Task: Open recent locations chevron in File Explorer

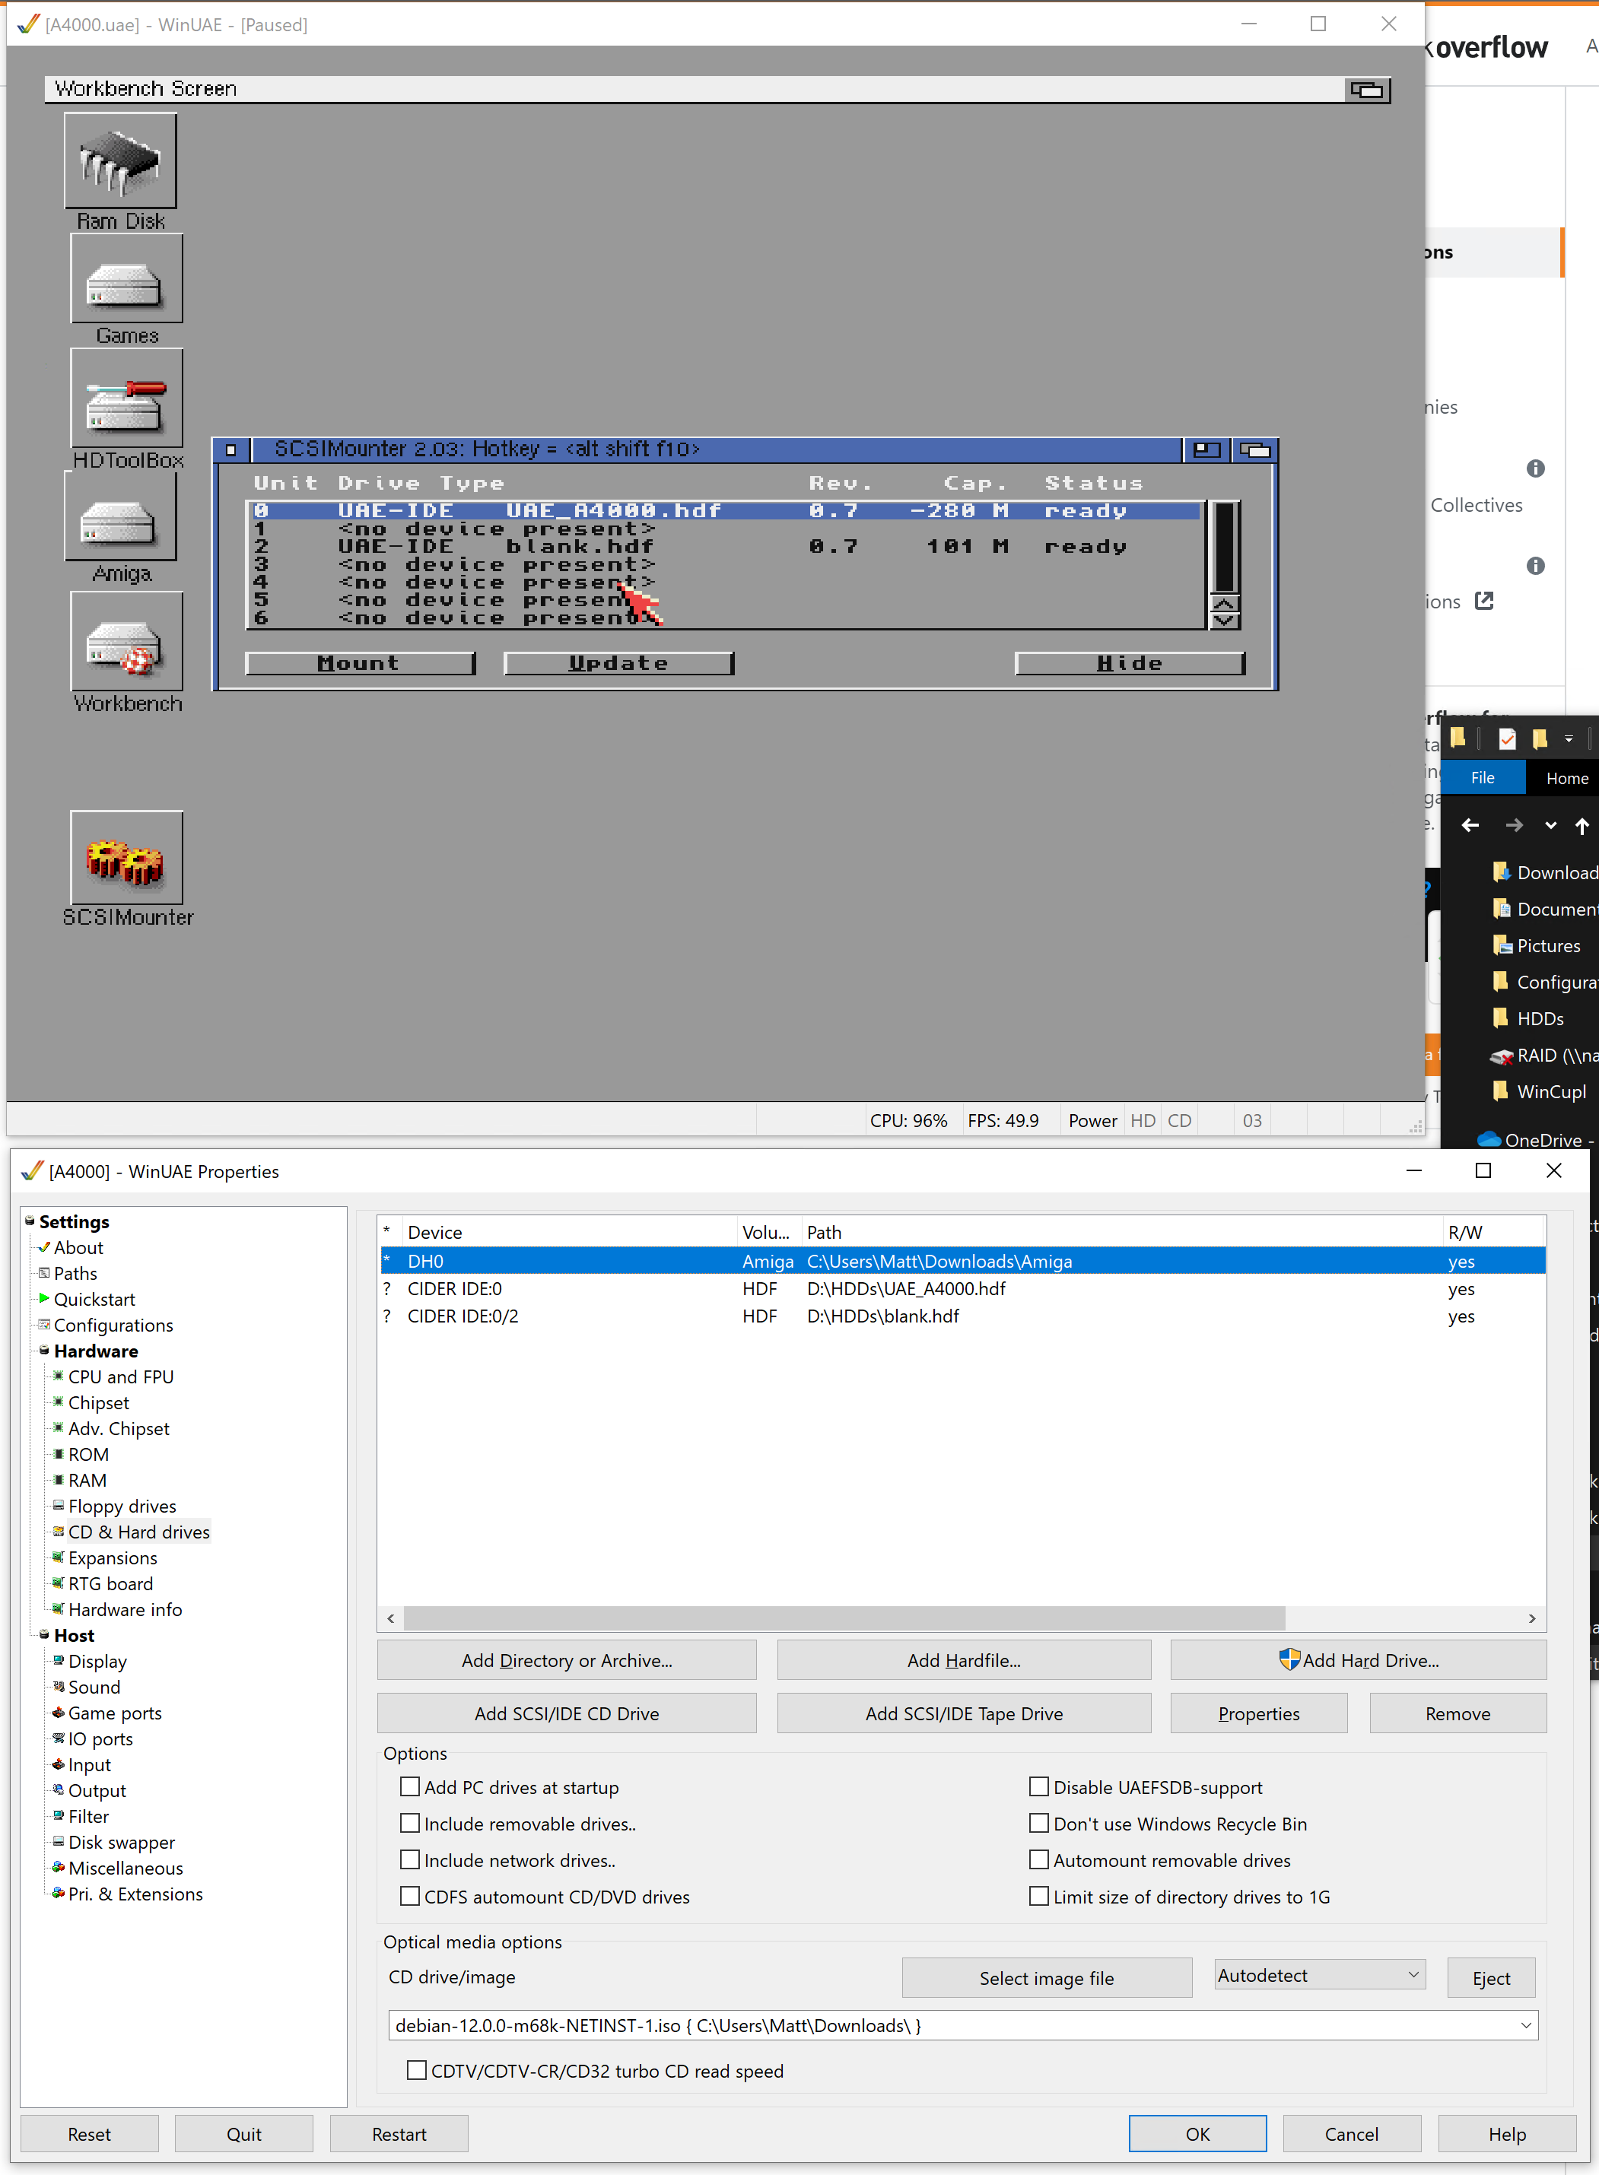Action: click(x=1550, y=825)
